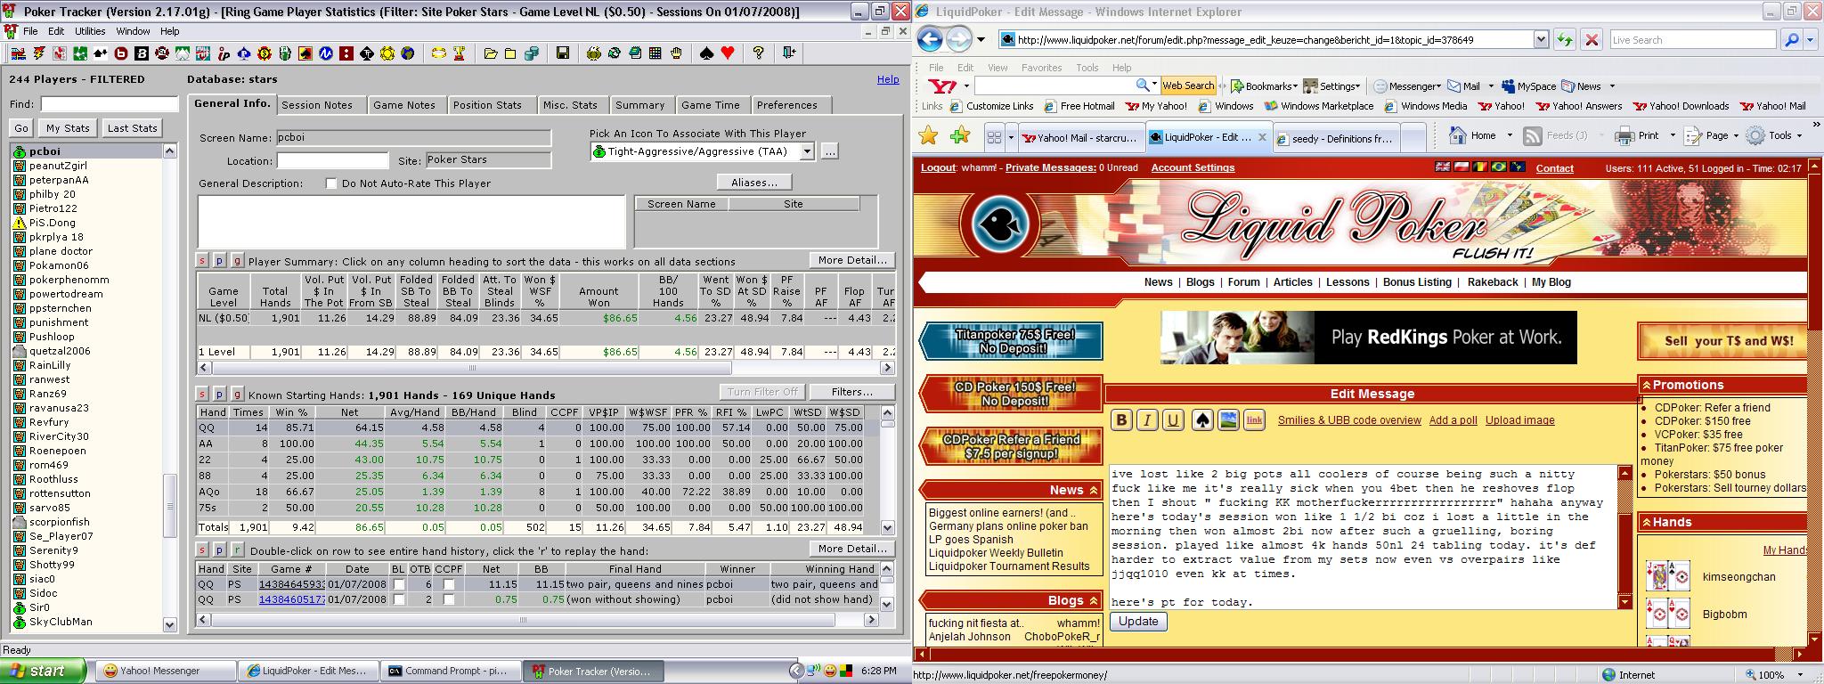Viewport: 1824px width, 684px height.
Task: Click the floppy disk save icon
Action: click(563, 53)
